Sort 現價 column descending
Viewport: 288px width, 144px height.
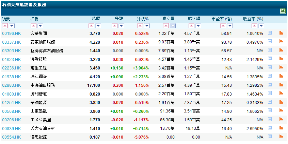pos(98,26)
